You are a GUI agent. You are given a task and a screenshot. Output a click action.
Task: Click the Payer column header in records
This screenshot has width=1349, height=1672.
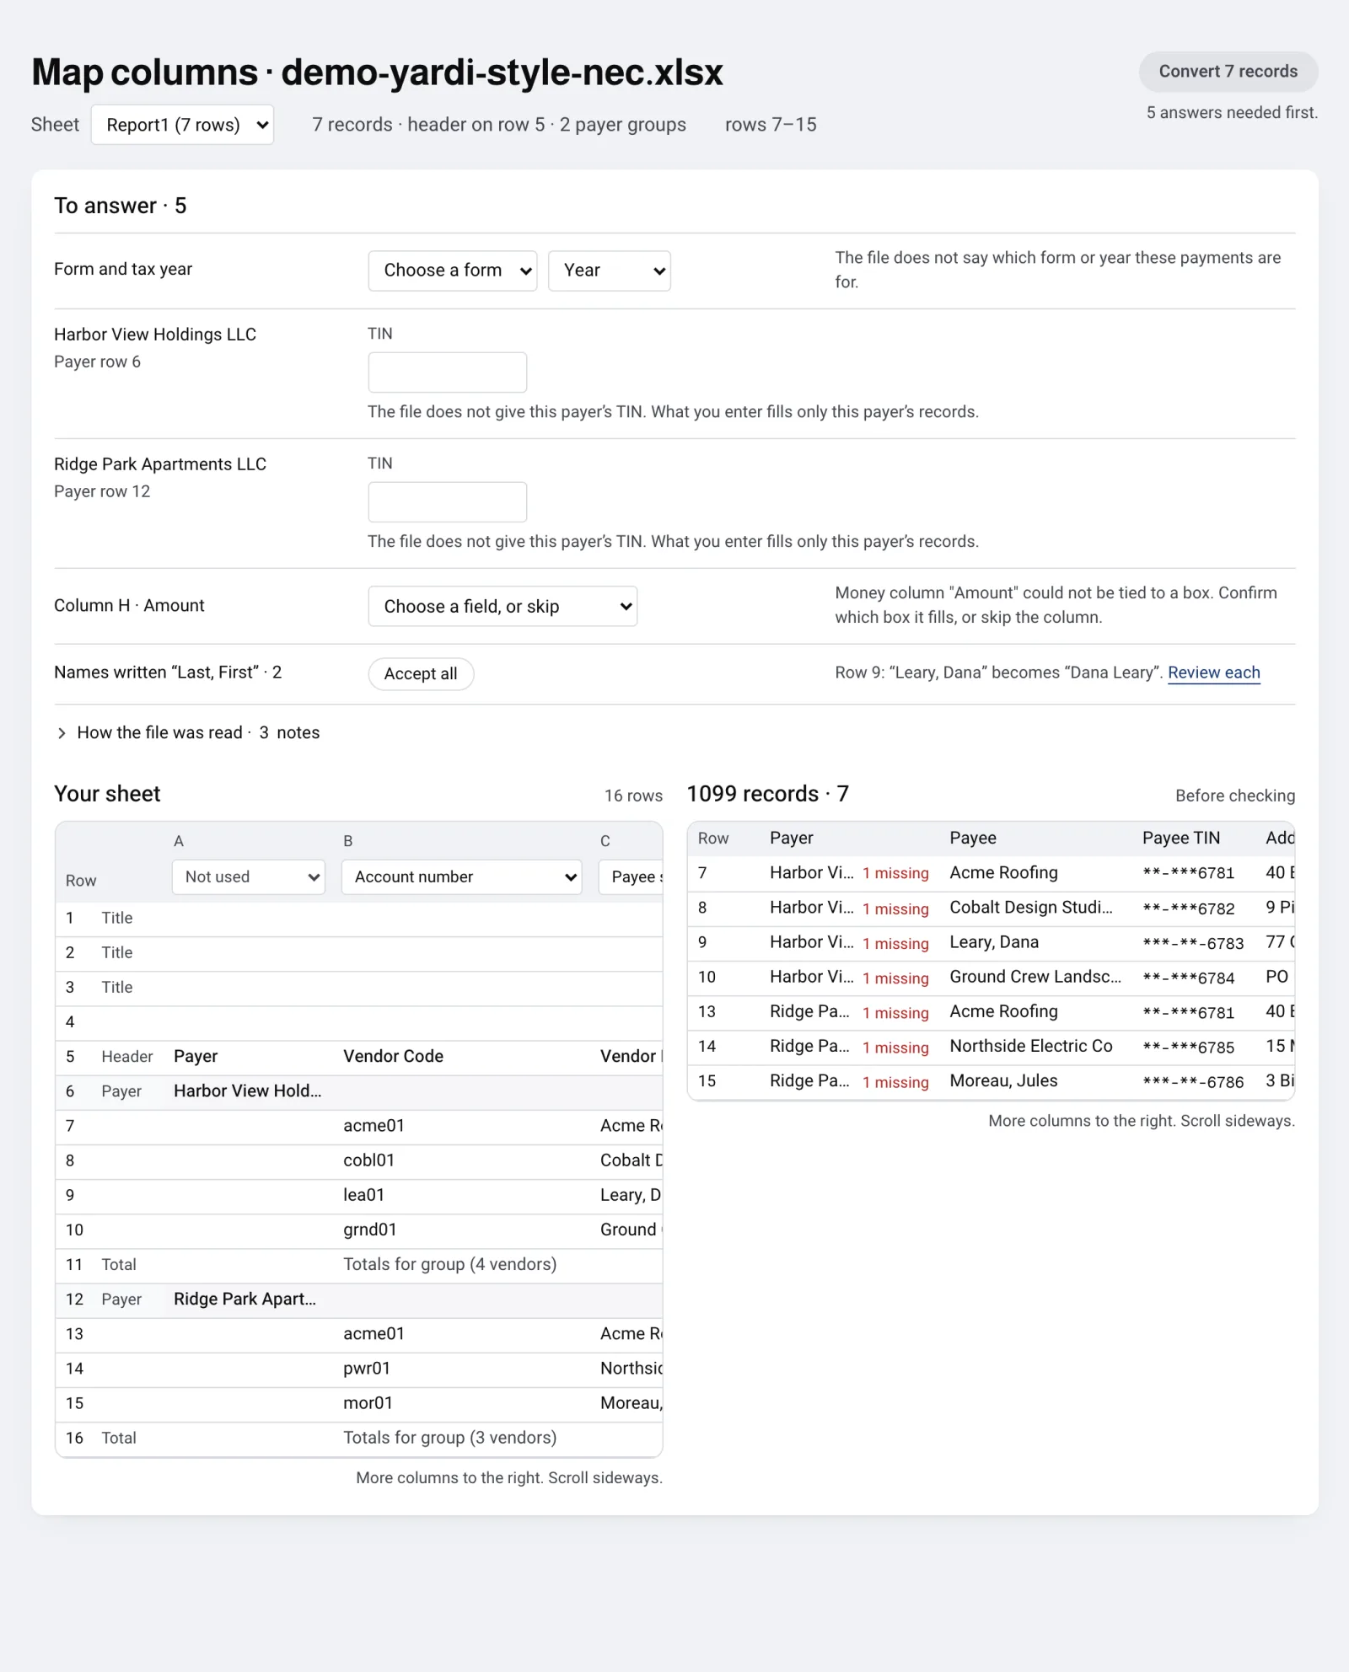pos(791,838)
